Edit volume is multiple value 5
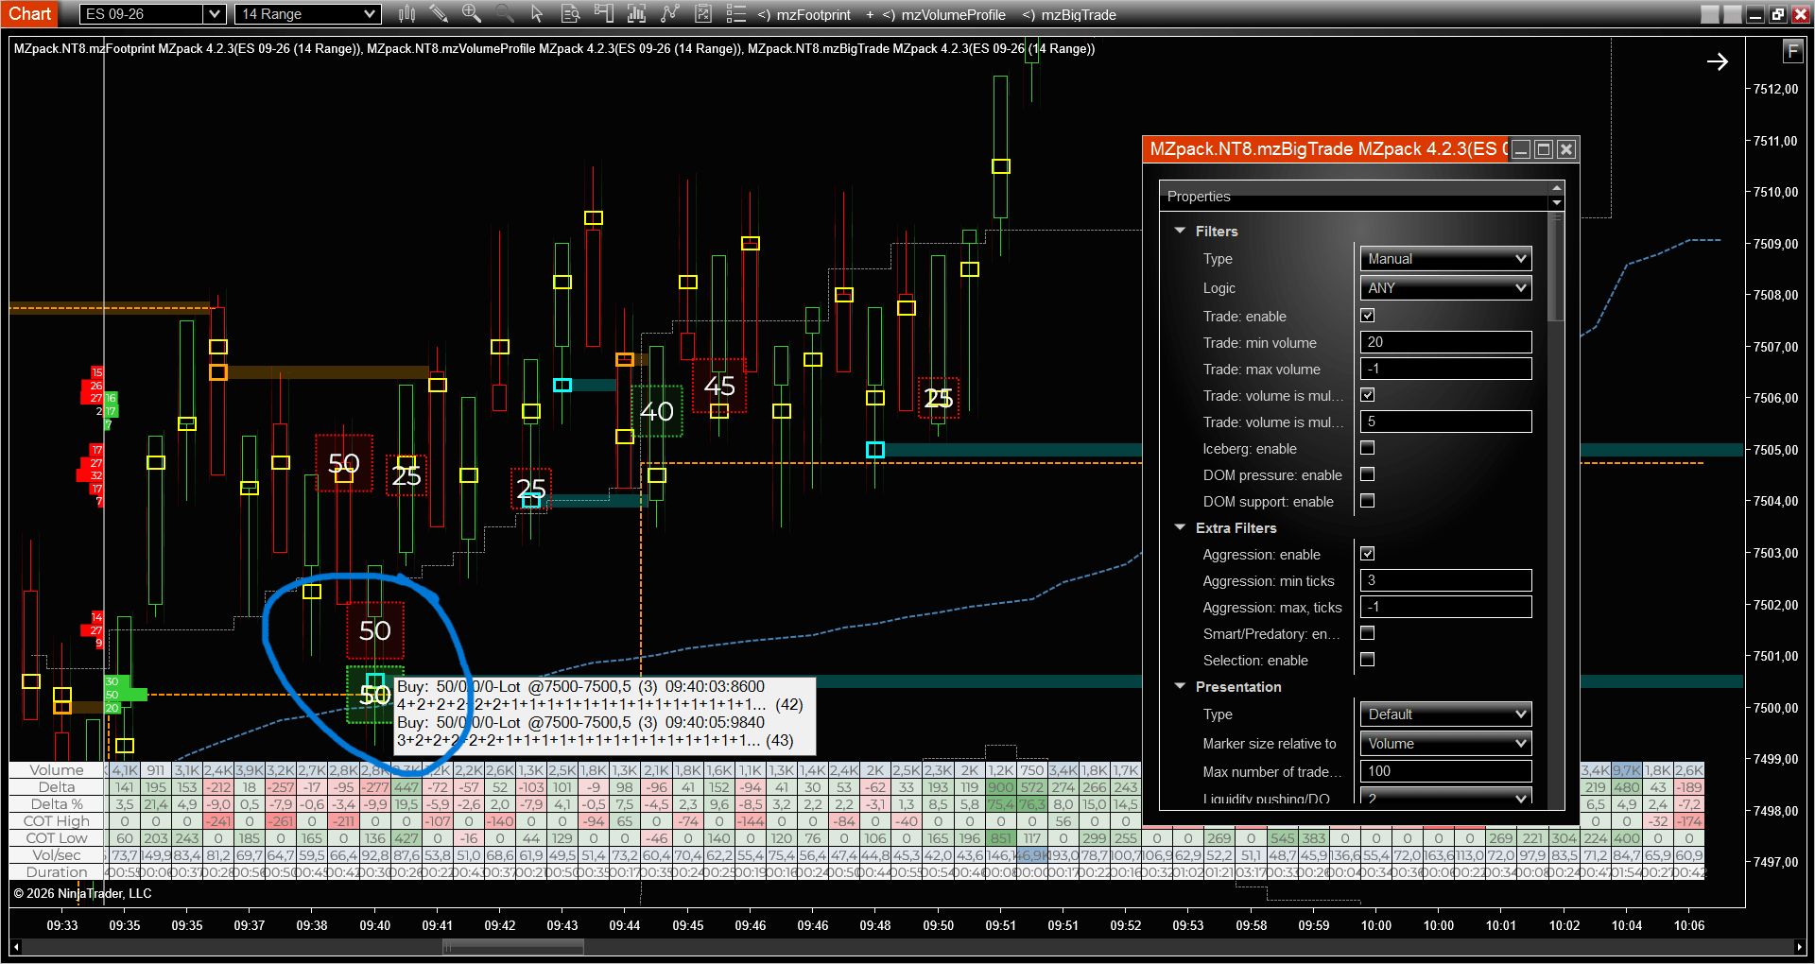This screenshot has width=1815, height=964. coord(1445,422)
